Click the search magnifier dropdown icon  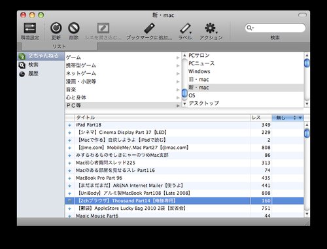tap(250, 28)
